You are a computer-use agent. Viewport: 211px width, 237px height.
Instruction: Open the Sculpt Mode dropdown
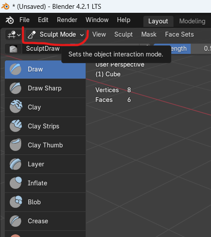pyautogui.click(x=56, y=34)
